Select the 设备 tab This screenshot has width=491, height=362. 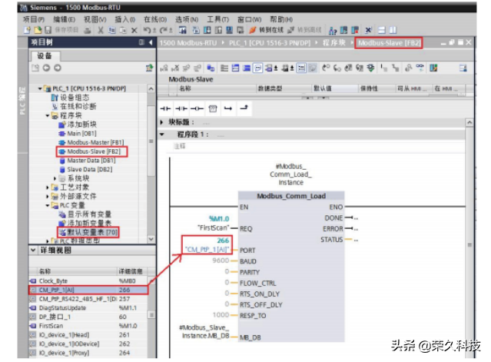pos(45,56)
